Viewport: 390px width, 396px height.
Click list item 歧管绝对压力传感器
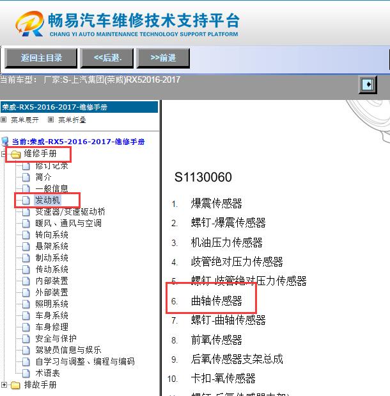[x=237, y=262]
